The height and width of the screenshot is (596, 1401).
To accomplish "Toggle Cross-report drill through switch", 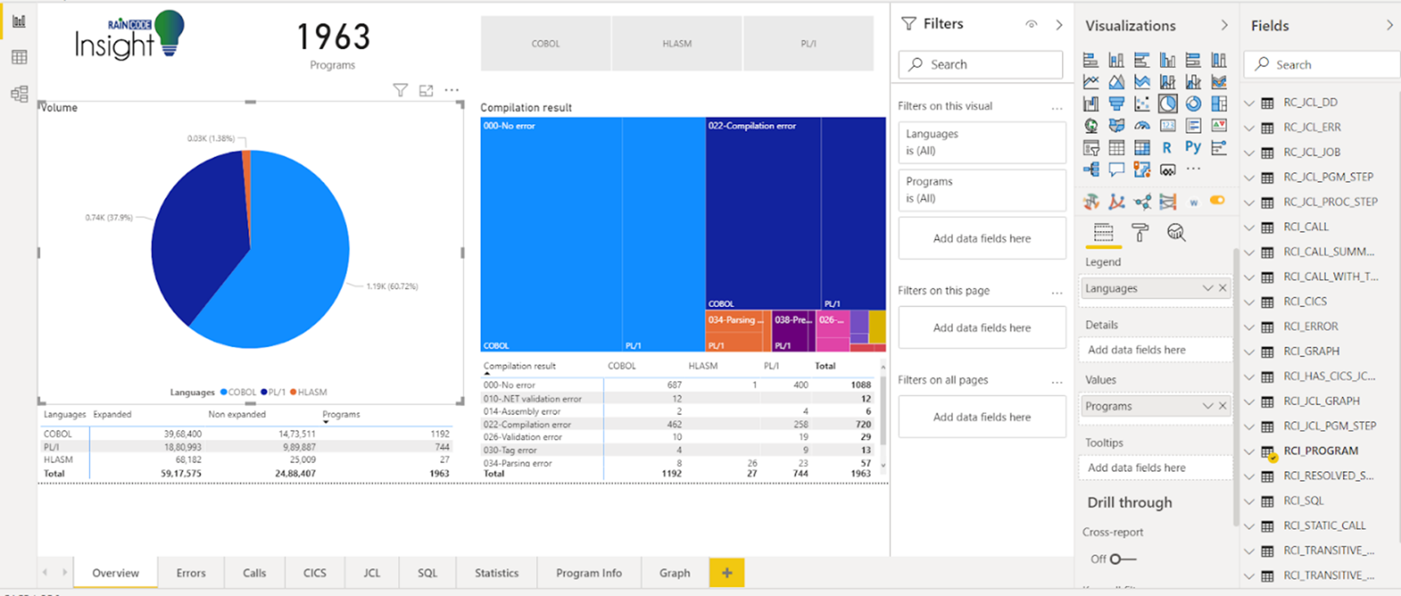I will [x=1121, y=559].
